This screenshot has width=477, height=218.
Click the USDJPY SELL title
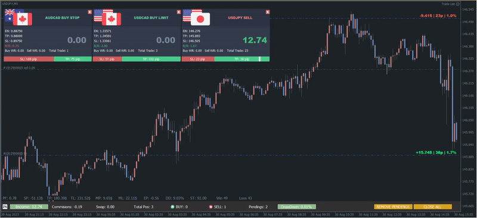pyautogui.click(x=240, y=18)
